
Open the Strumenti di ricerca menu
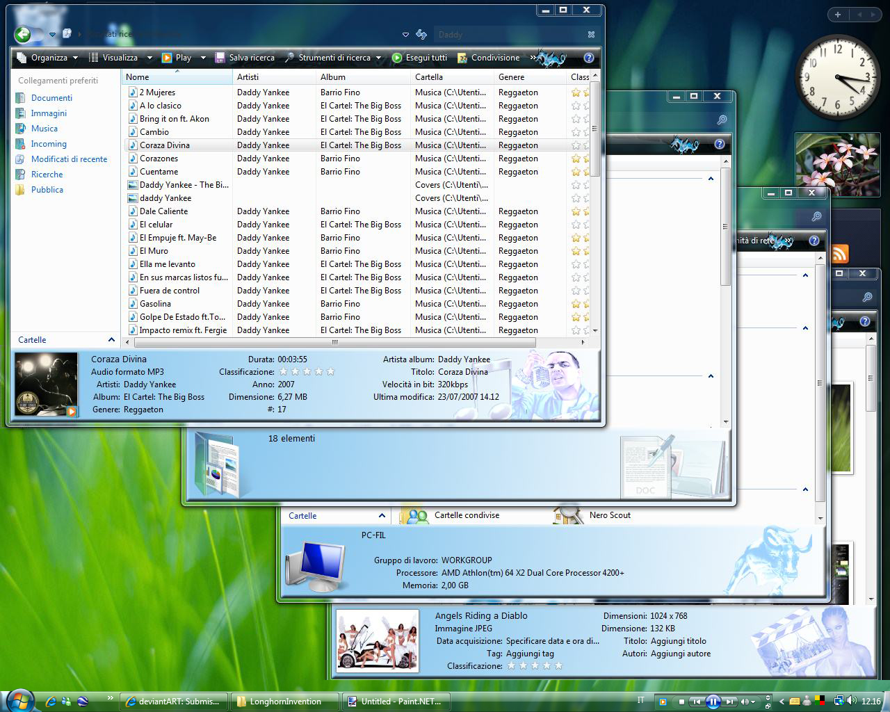[333, 58]
